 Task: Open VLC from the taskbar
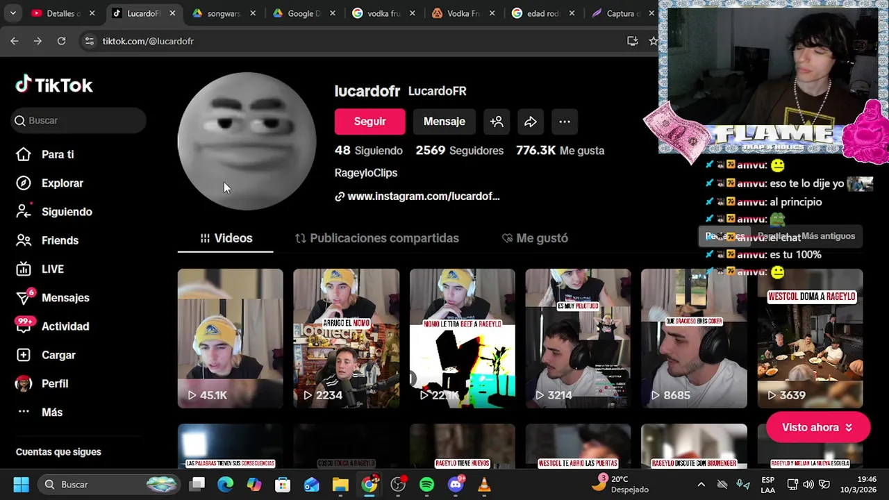coord(484,484)
